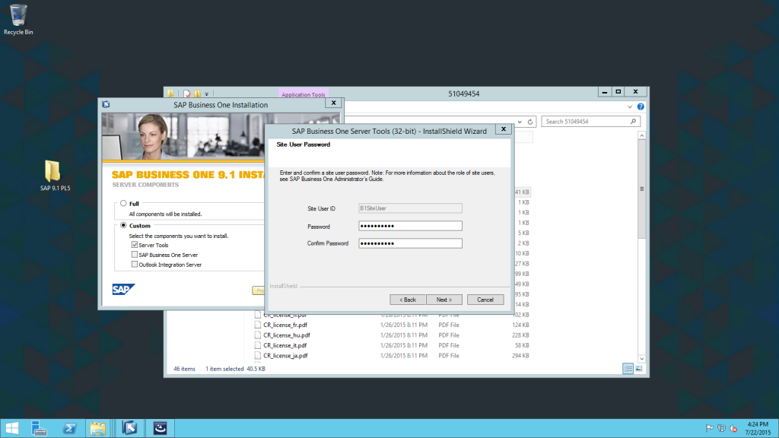Close the 51049454 Explorer window
Screen dimensions: 779x438
point(636,92)
